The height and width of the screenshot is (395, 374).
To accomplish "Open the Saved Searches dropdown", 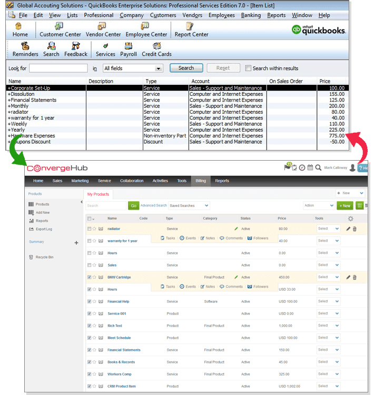I will (189, 205).
